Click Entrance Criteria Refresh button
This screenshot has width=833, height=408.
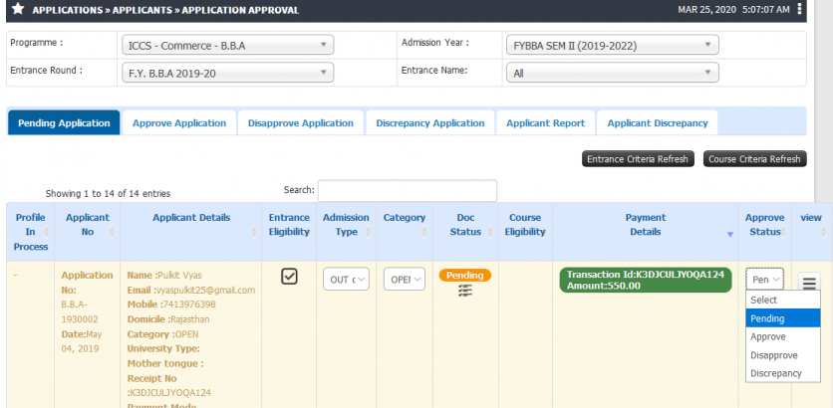point(638,159)
